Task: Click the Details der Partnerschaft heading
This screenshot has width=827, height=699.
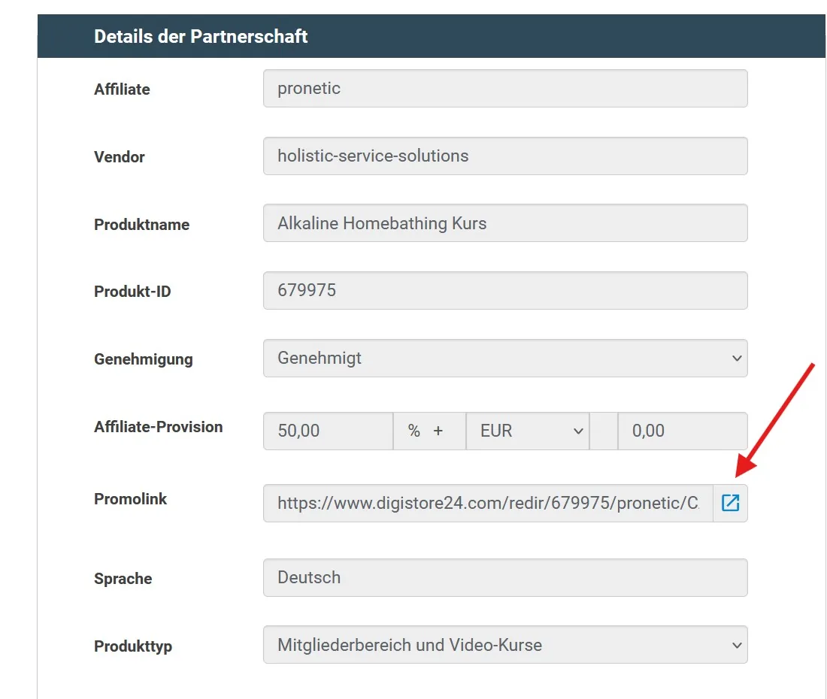Action: tap(201, 36)
